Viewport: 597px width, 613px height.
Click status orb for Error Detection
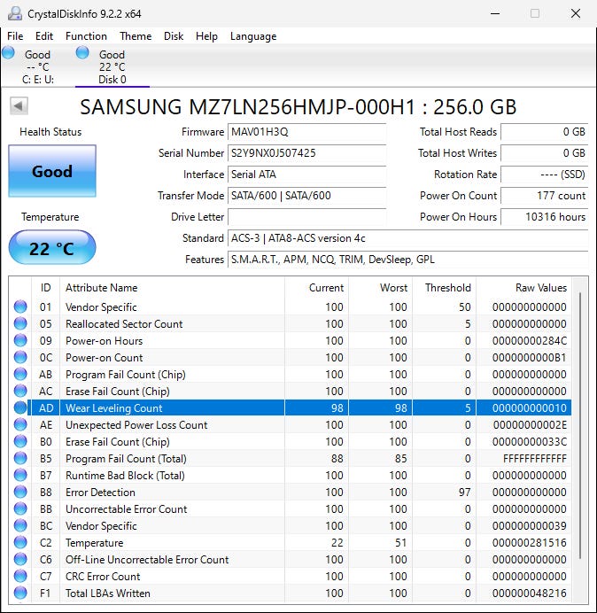20,492
